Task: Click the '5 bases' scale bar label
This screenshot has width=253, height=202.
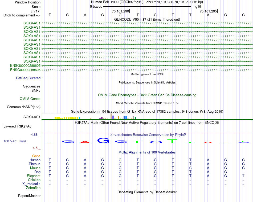Action: pos(96,7)
